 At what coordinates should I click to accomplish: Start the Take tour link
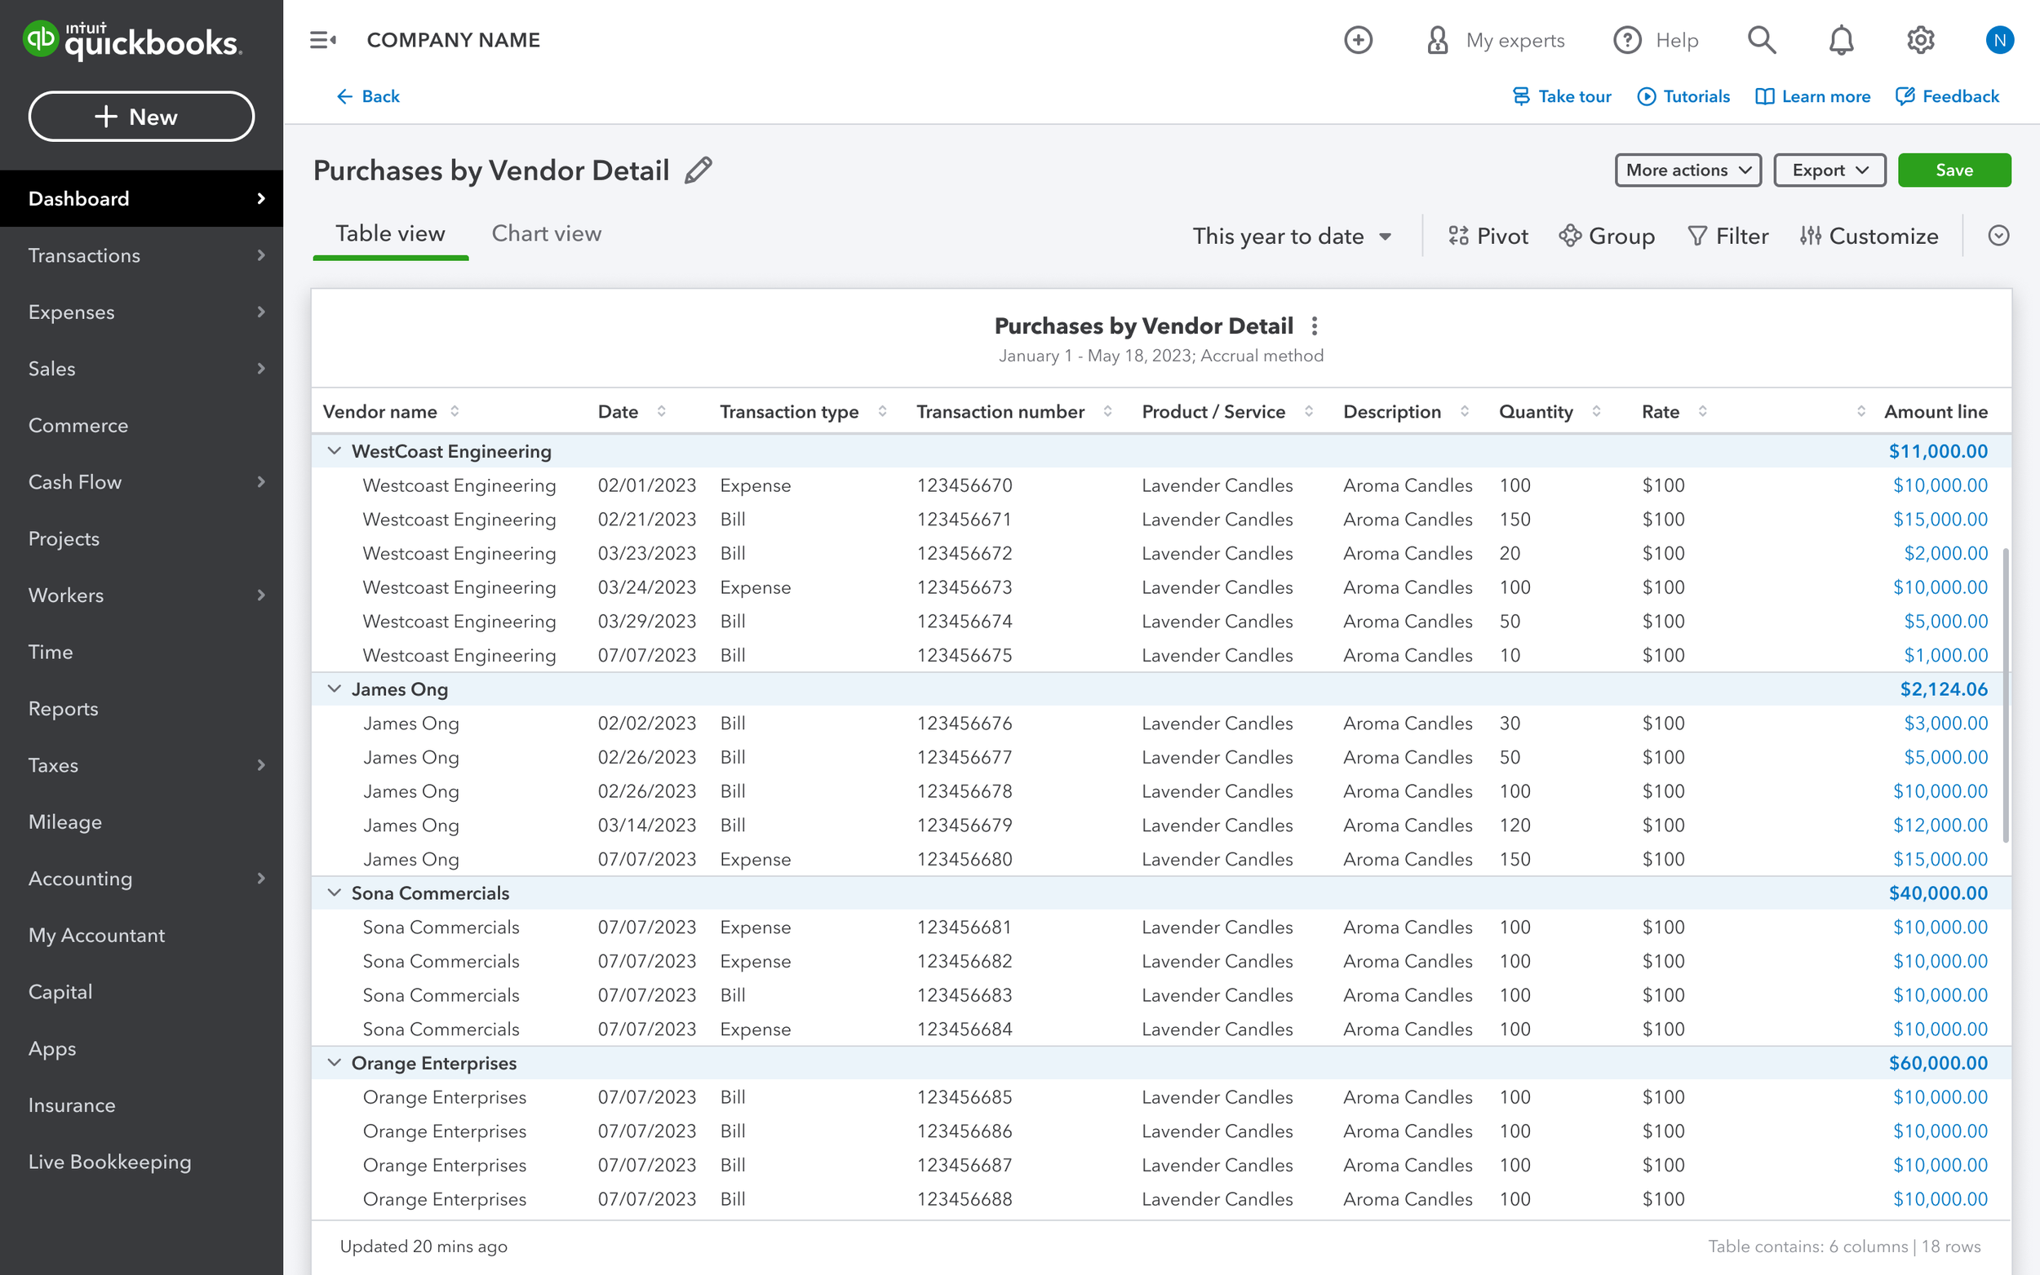pyautogui.click(x=1562, y=96)
